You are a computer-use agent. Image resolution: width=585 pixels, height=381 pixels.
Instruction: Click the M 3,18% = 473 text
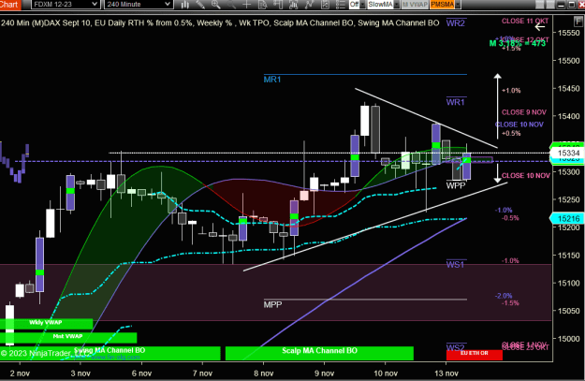click(518, 43)
